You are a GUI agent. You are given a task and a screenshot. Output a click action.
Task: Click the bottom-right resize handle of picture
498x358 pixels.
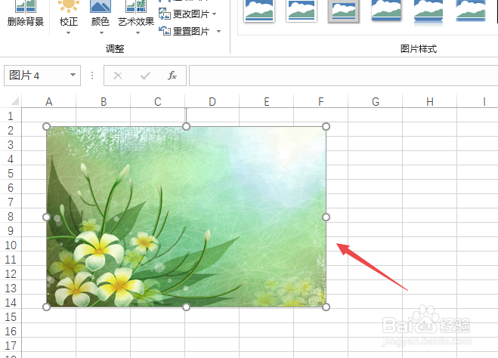(x=326, y=307)
